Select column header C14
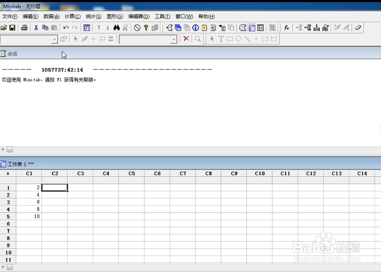This screenshot has width=381, height=272. 362,173
